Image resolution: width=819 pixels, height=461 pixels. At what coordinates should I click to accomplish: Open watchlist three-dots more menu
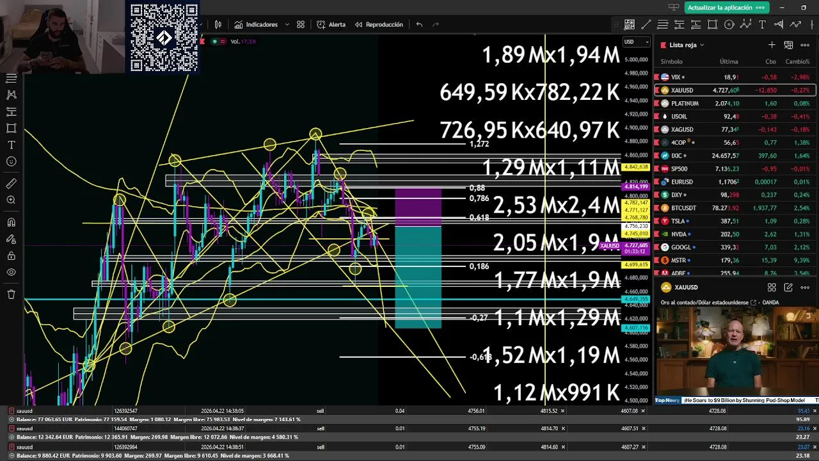coord(805,45)
